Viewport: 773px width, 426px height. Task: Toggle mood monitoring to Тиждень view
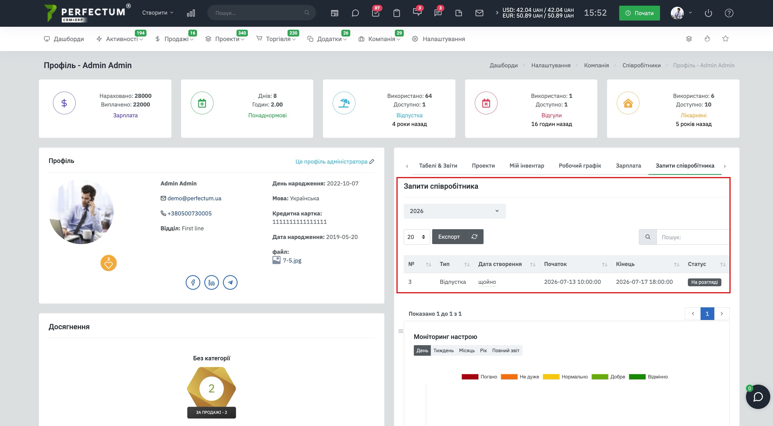click(x=443, y=350)
